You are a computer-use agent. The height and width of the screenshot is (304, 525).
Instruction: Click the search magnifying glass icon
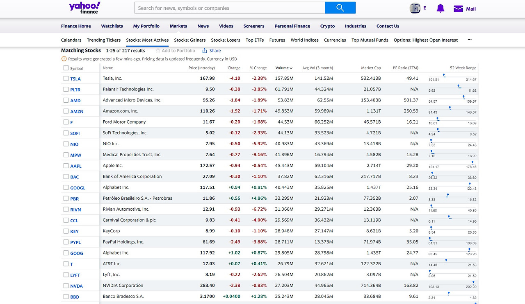(340, 7)
